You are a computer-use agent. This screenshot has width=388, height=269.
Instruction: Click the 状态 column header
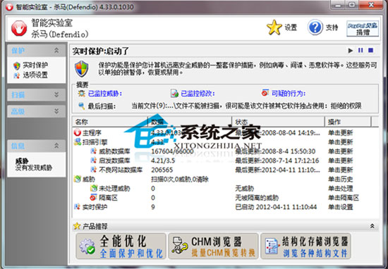coord(278,122)
